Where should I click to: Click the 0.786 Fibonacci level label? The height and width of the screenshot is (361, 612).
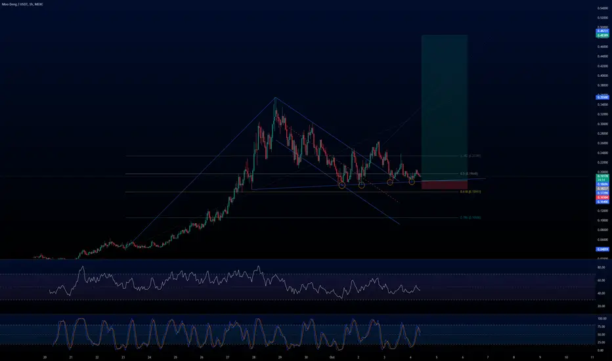pos(470,217)
